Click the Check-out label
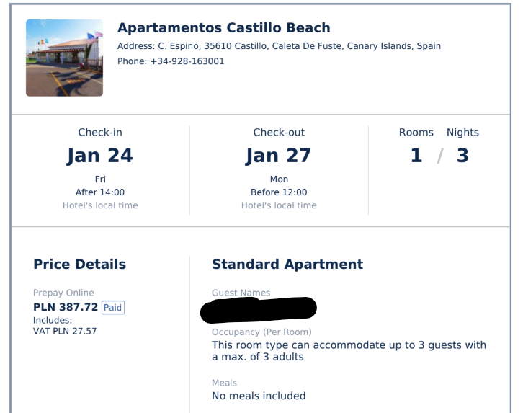 coord(279,133)
